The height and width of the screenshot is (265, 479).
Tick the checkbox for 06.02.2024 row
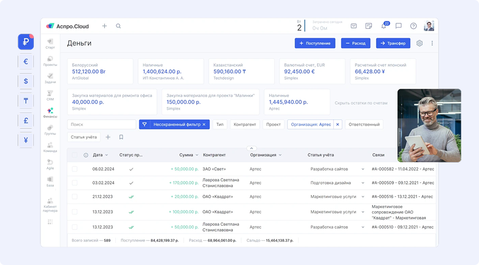74,169
